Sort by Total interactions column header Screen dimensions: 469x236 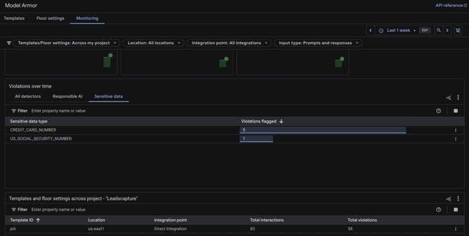pos(267,220)
